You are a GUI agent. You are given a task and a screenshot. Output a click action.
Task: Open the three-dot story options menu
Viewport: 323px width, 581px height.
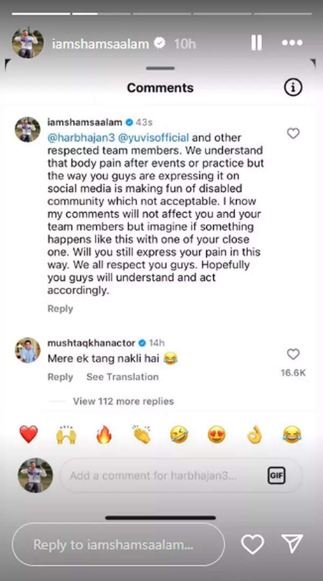pyautogui.click(x=292, y=43)
